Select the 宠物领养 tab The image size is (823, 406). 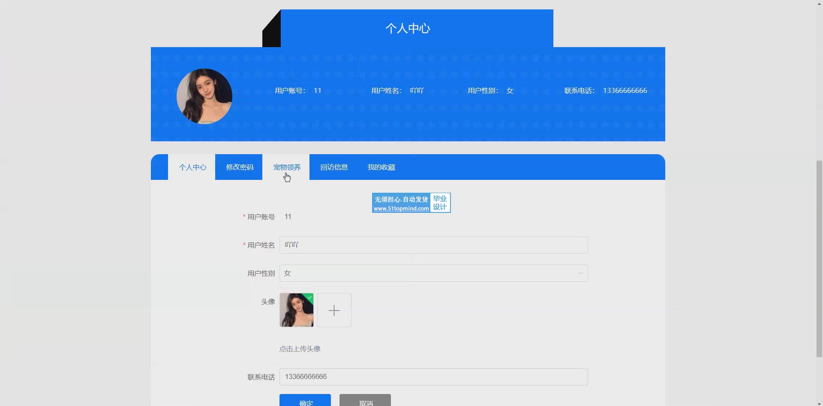point(287,167)
